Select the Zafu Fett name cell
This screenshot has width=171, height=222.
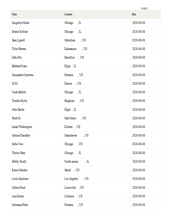[x=17, y=57]
